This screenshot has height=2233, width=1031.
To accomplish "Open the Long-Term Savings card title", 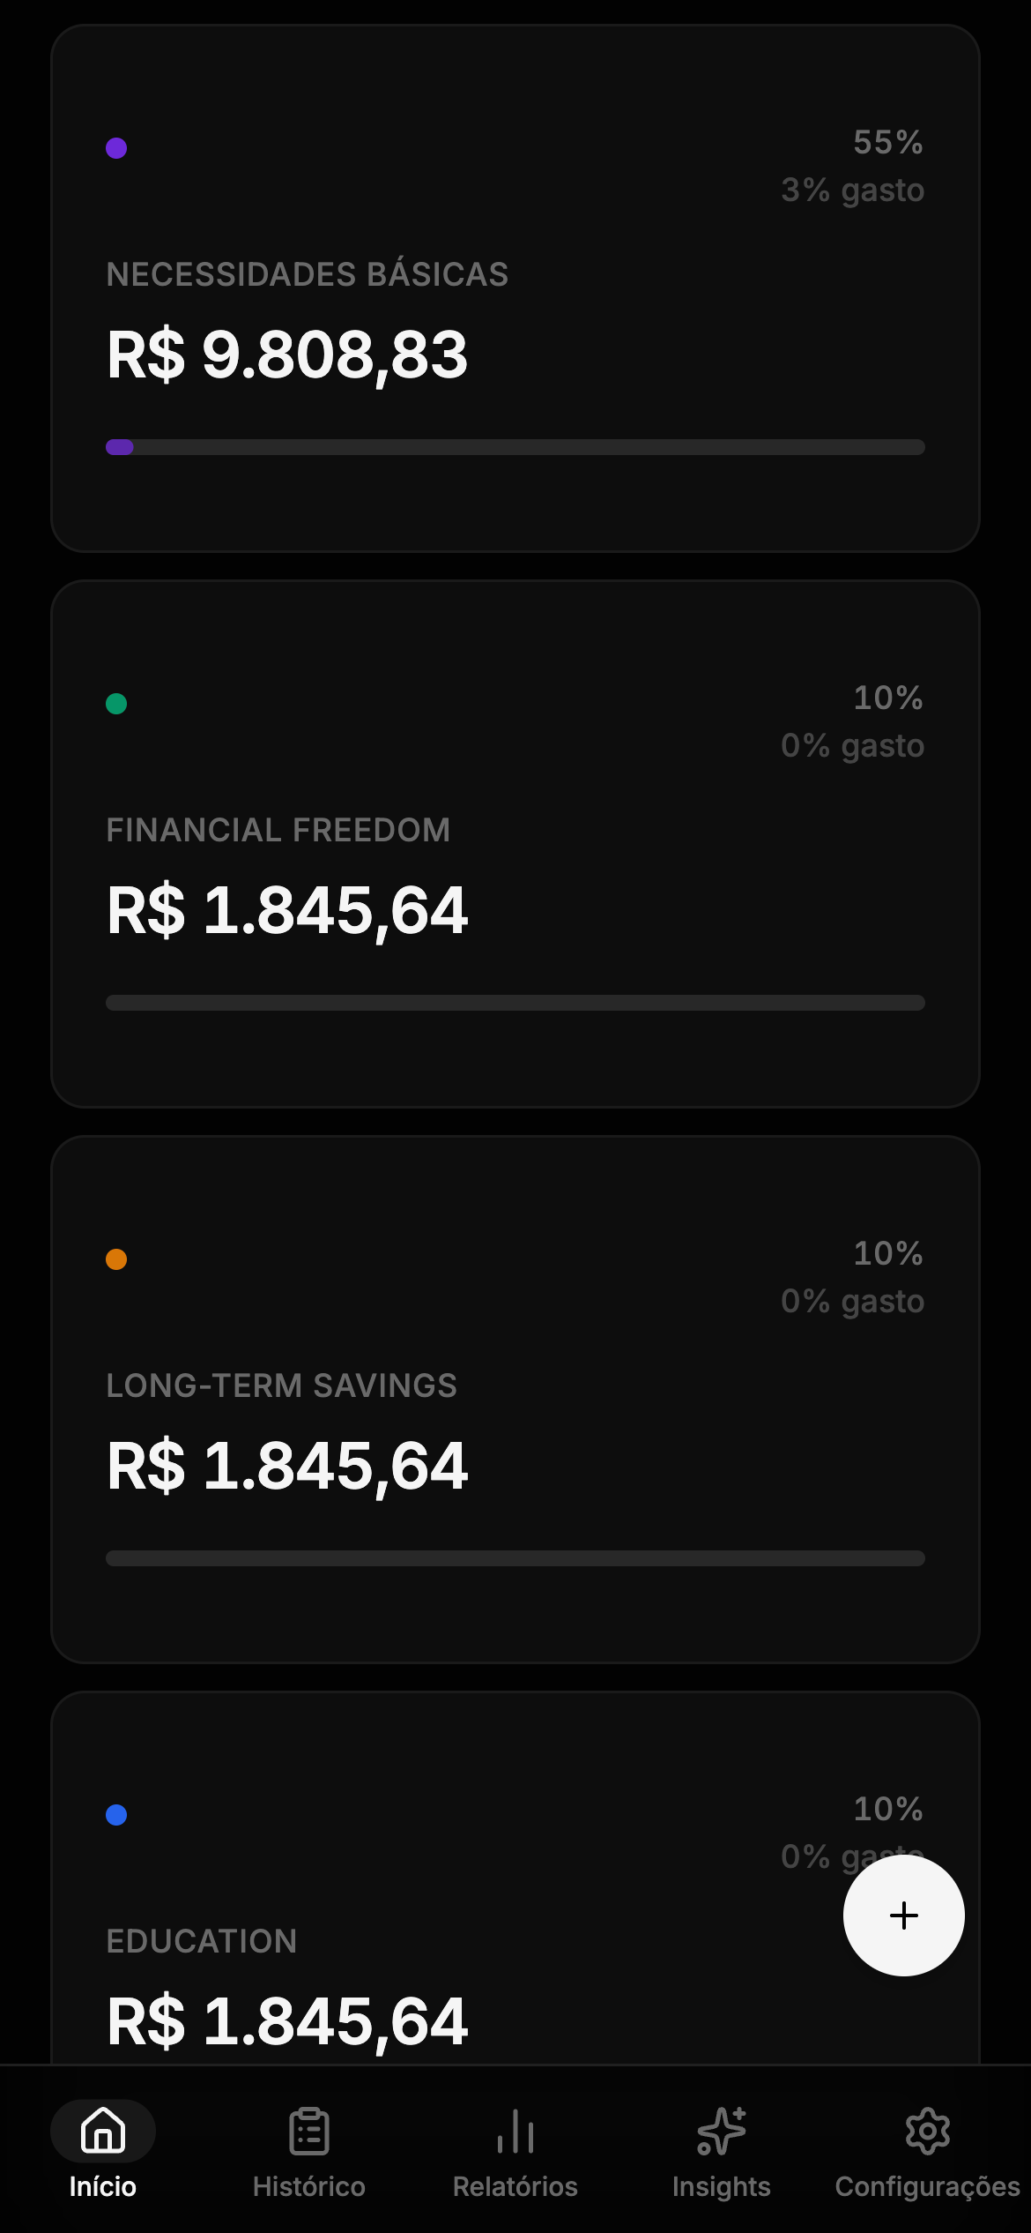I will point(282,1385).
